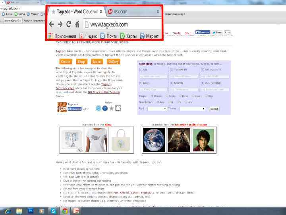Click the Facebook share button in header
Image resolution: width=286 pixels, height=215 pixels.
click(202, 32)
